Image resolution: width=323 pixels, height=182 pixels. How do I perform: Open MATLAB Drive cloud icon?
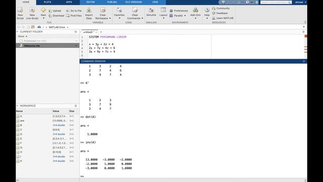click(x=39, y=27)
